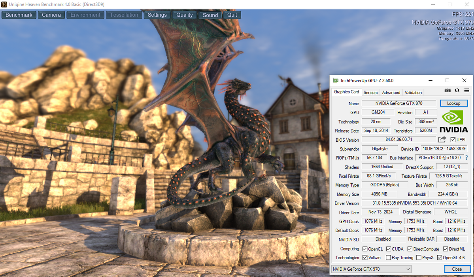Click the Unigine Heaven window icon
Image resolution: width=474 pixels, height=277 pixels.
tap(4, 4)
